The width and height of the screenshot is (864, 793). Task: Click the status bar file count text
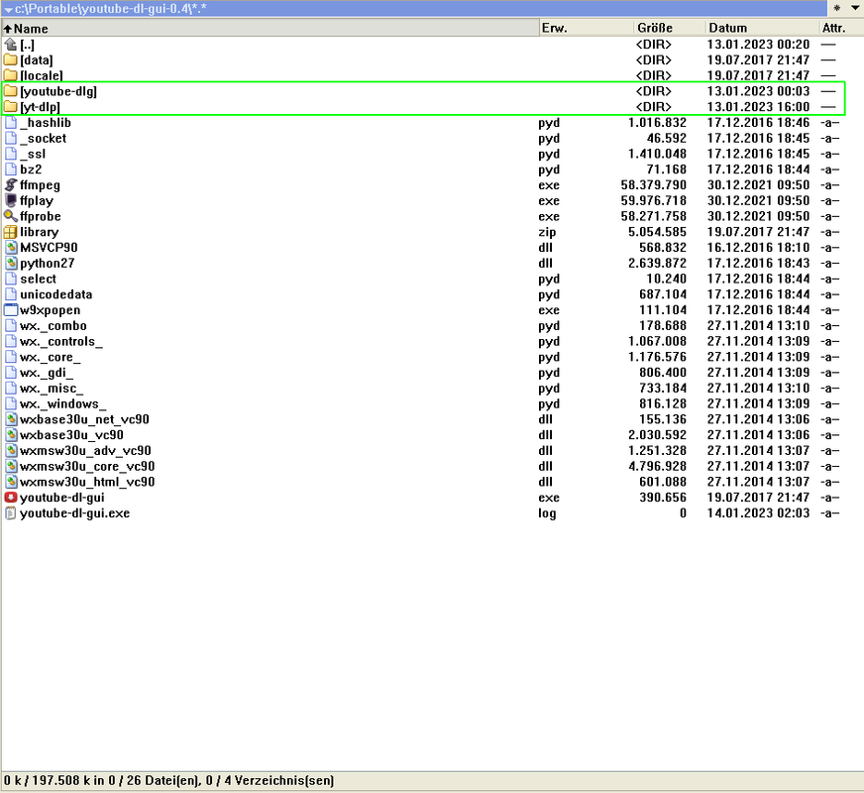tap(168, 780)
